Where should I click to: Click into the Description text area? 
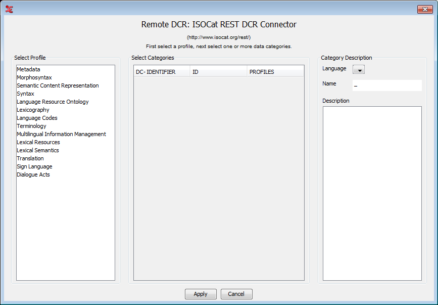click(x=372, y=193)
